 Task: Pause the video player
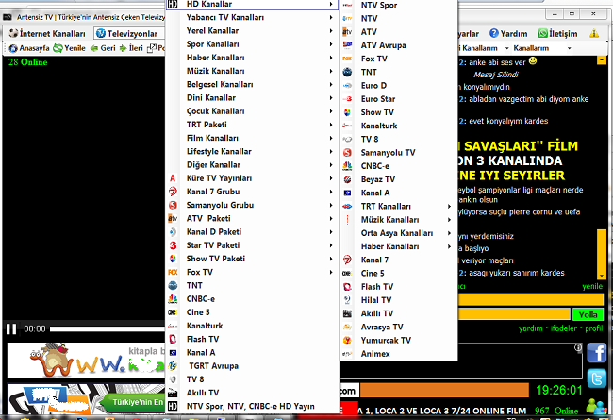[x=11, y=328]
